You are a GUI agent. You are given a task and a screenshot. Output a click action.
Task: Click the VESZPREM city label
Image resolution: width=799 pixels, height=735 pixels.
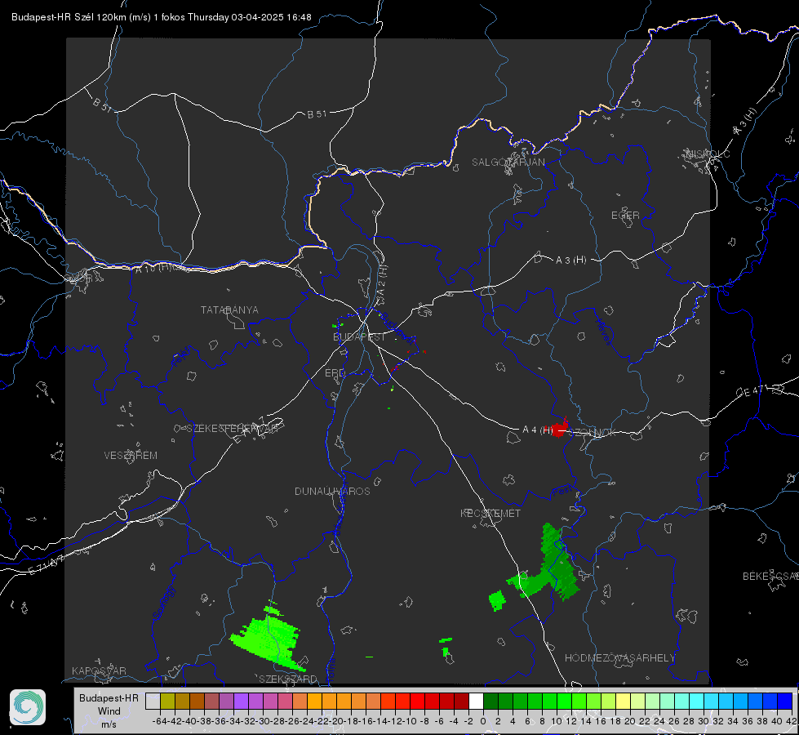click(x=131, y=456)
